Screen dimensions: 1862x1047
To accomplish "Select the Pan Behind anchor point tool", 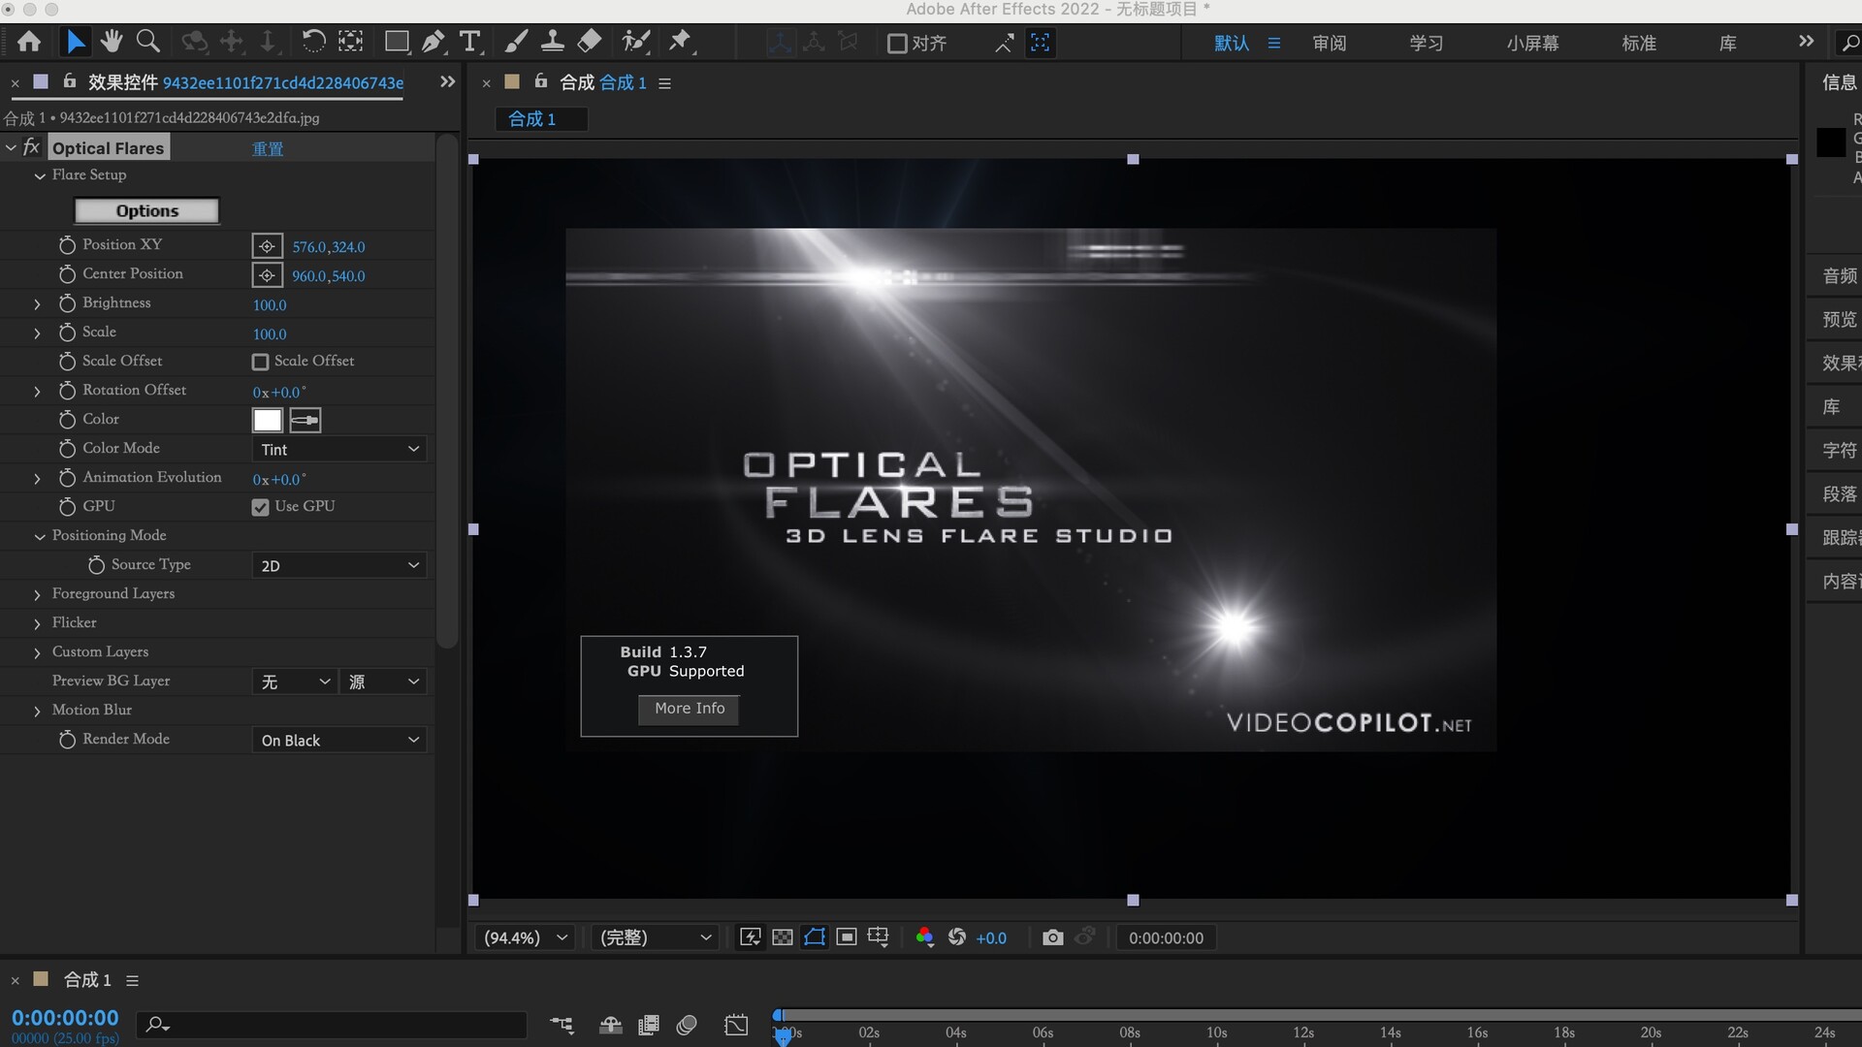I will 350,42.
